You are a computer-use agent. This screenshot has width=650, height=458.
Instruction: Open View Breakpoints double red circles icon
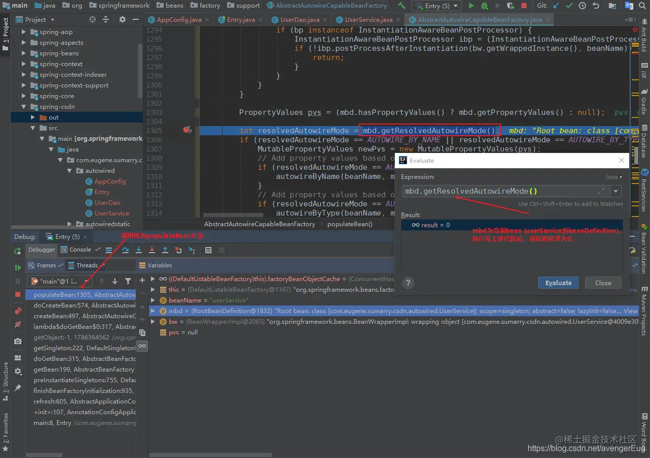[x=18, y=311]
